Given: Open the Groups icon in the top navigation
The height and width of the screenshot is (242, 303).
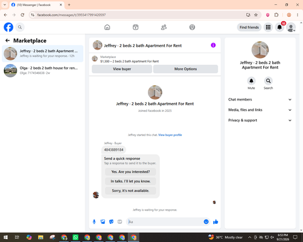Looking at the screenshot, I should [x=192, y=27].
